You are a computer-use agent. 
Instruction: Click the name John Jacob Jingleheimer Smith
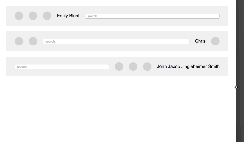[188, 66]
